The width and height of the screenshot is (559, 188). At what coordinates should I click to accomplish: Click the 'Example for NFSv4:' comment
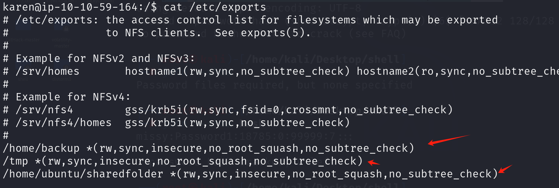point(73,97)
